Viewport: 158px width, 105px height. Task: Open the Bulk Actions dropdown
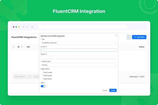tap(23, 76)
